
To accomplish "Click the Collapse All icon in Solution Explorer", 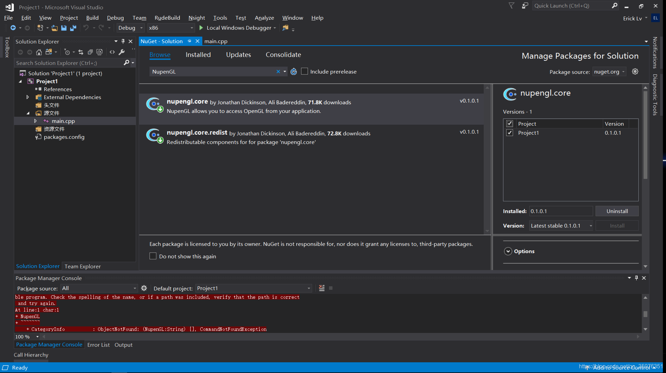I will [x=90, y=52].
